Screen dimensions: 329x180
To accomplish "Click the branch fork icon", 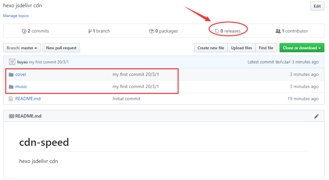I will pyautogui.click(x=90, y=31).
